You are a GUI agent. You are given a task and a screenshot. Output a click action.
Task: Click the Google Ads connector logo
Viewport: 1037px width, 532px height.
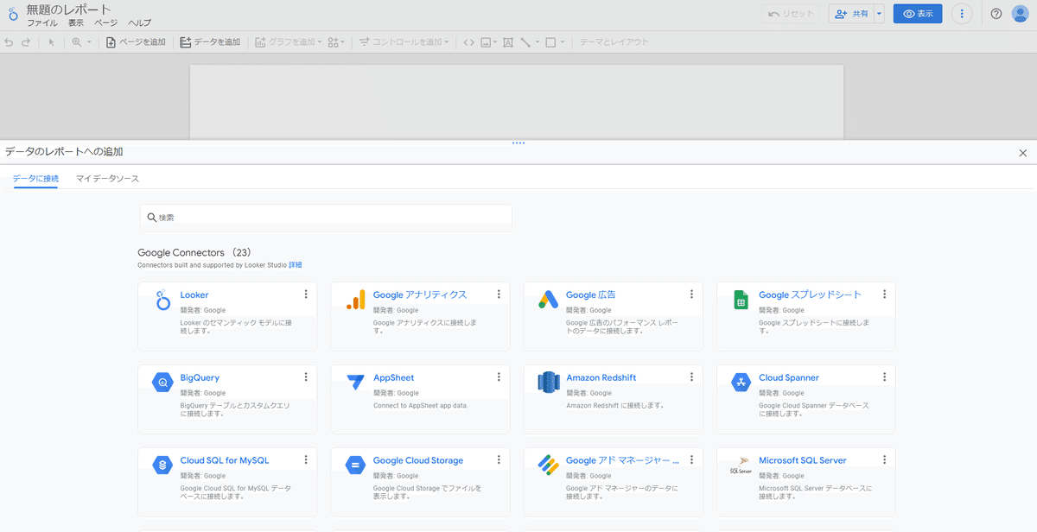click(549, 300)
